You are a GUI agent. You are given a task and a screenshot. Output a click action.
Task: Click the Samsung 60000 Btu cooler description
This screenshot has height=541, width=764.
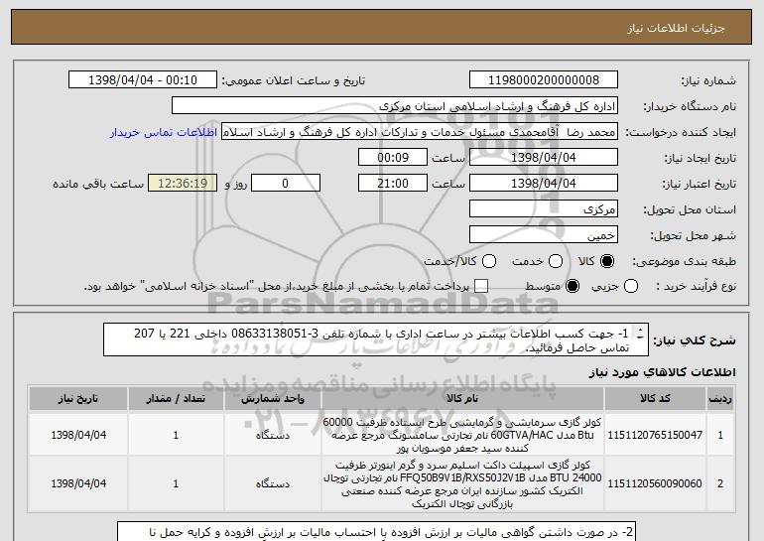point(462,435)
